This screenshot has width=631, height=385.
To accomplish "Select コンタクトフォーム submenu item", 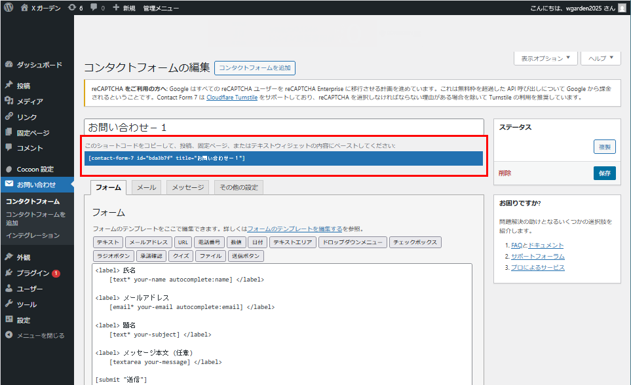I will click(x=33, y=201).
